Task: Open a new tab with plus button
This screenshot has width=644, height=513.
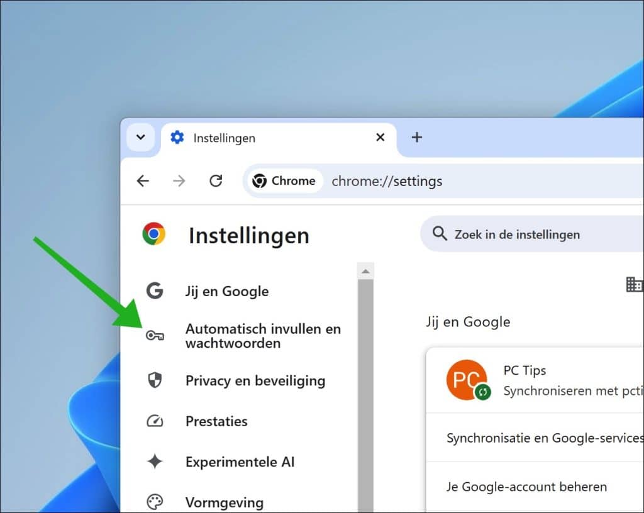Action: (x=417, y=137)
